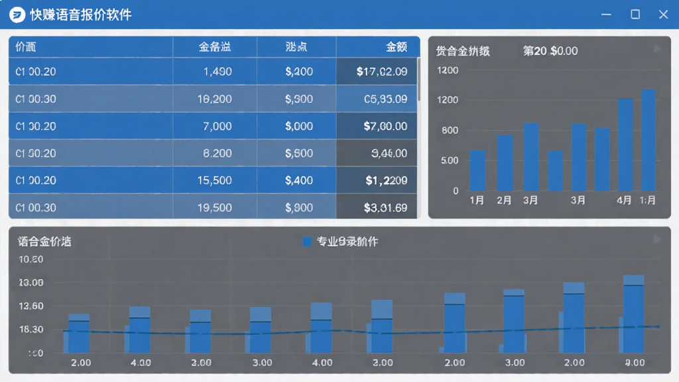
Task: Click the cell showing $,300
Action: point(296,99)
